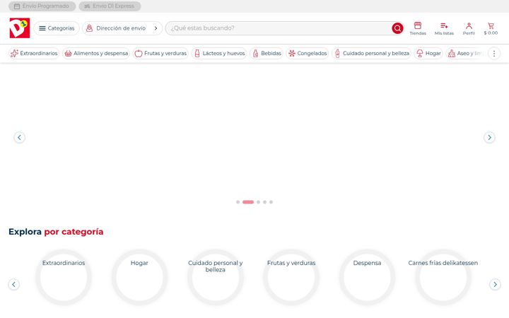Viewport: 509px width, 318px height.
Task: Show previous categories in Explora carousel
Action: (x=13, y=284)
